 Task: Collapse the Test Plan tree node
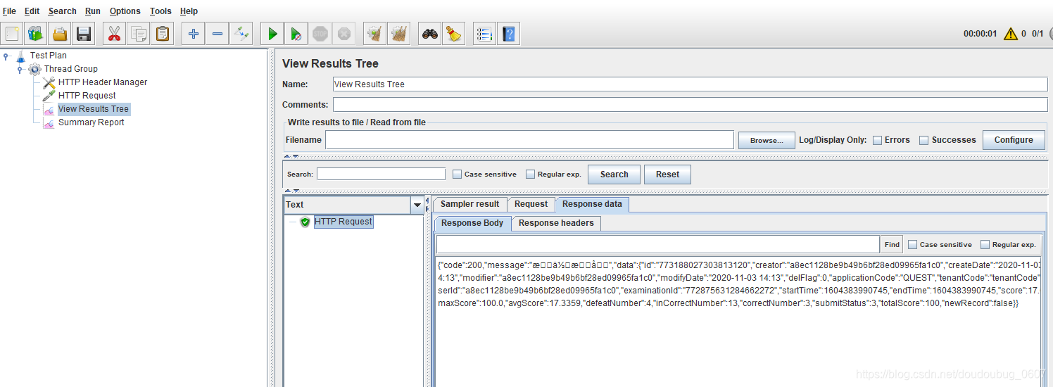click(6, 56)
